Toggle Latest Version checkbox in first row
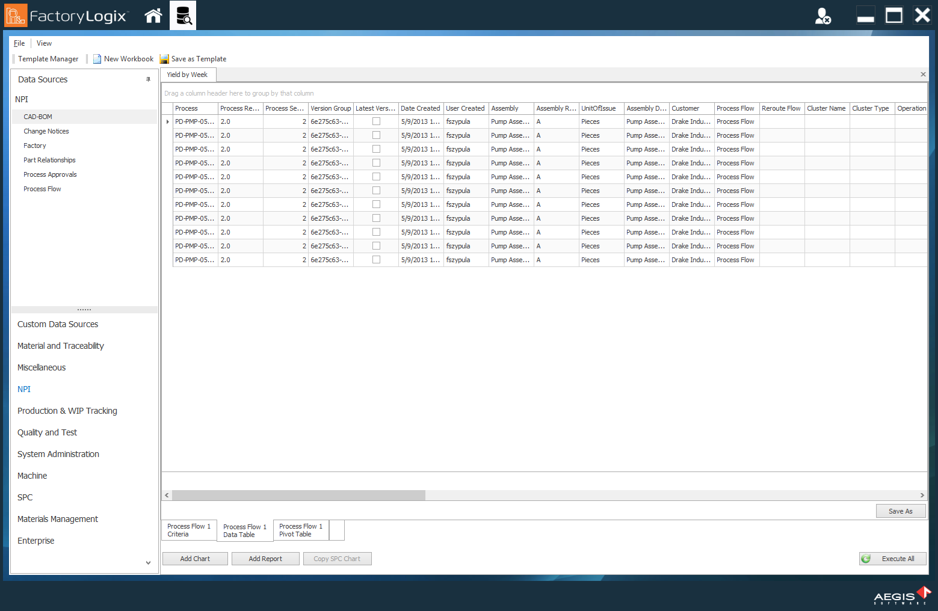 click(x=376, y=121)
